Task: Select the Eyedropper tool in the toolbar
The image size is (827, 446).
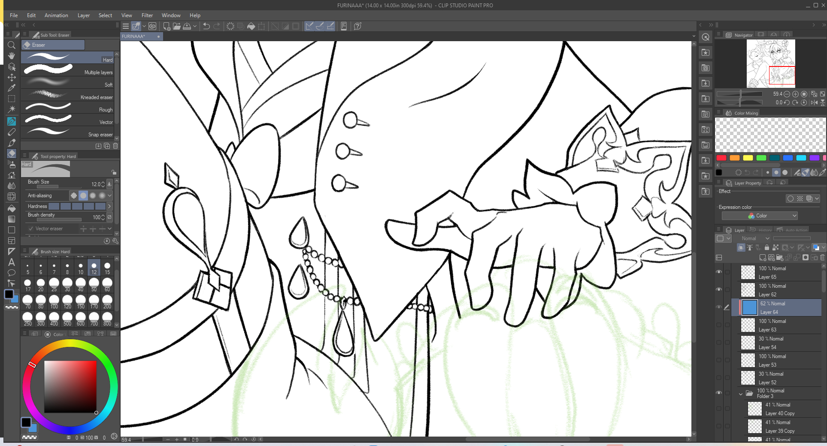Action: 12,88
